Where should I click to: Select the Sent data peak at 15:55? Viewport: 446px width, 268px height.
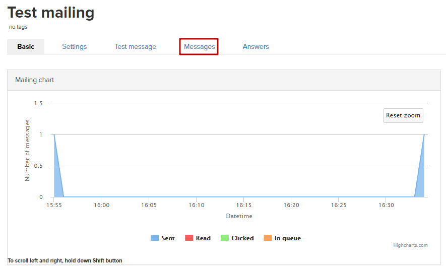point(54,135)
